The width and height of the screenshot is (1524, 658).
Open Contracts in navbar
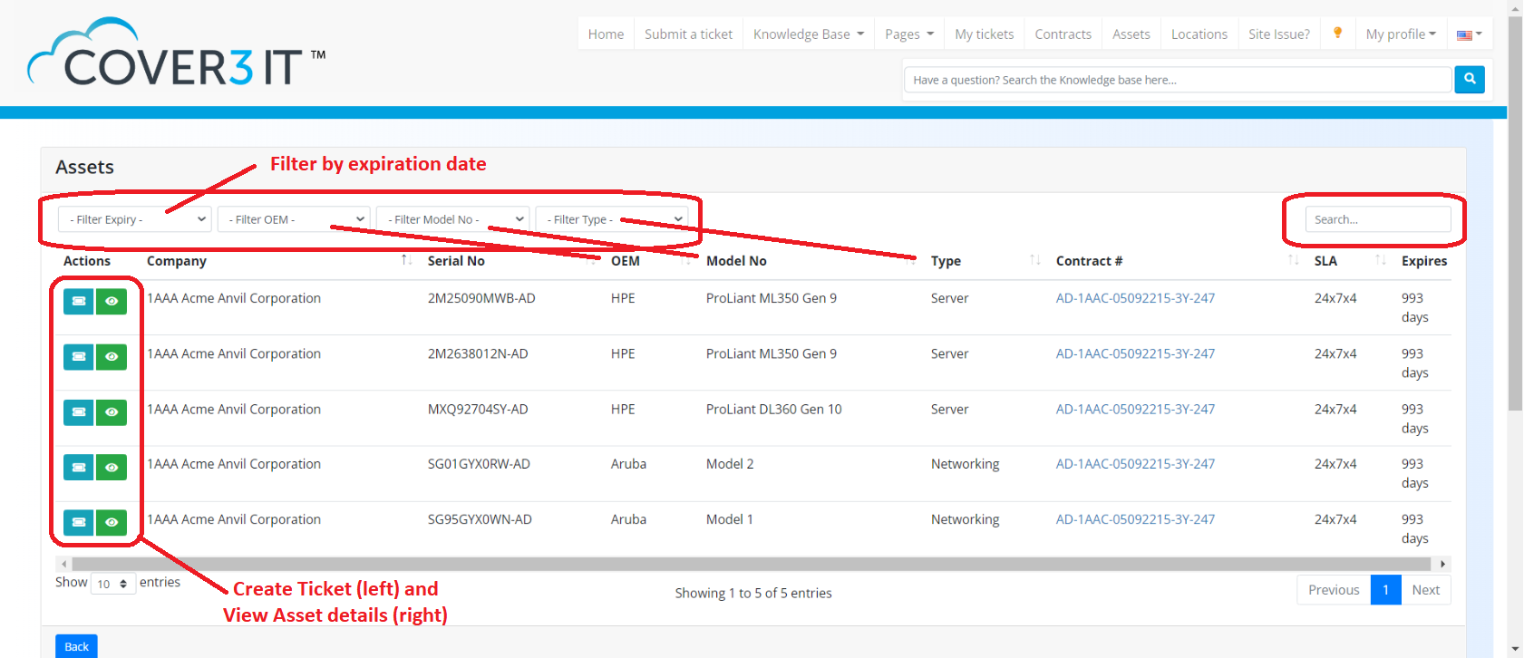coord(1063,34)
